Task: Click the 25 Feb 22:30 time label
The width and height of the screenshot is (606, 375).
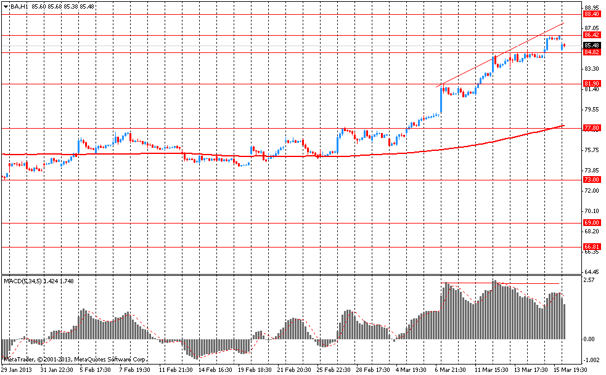Action: click(x=334, y=369)
